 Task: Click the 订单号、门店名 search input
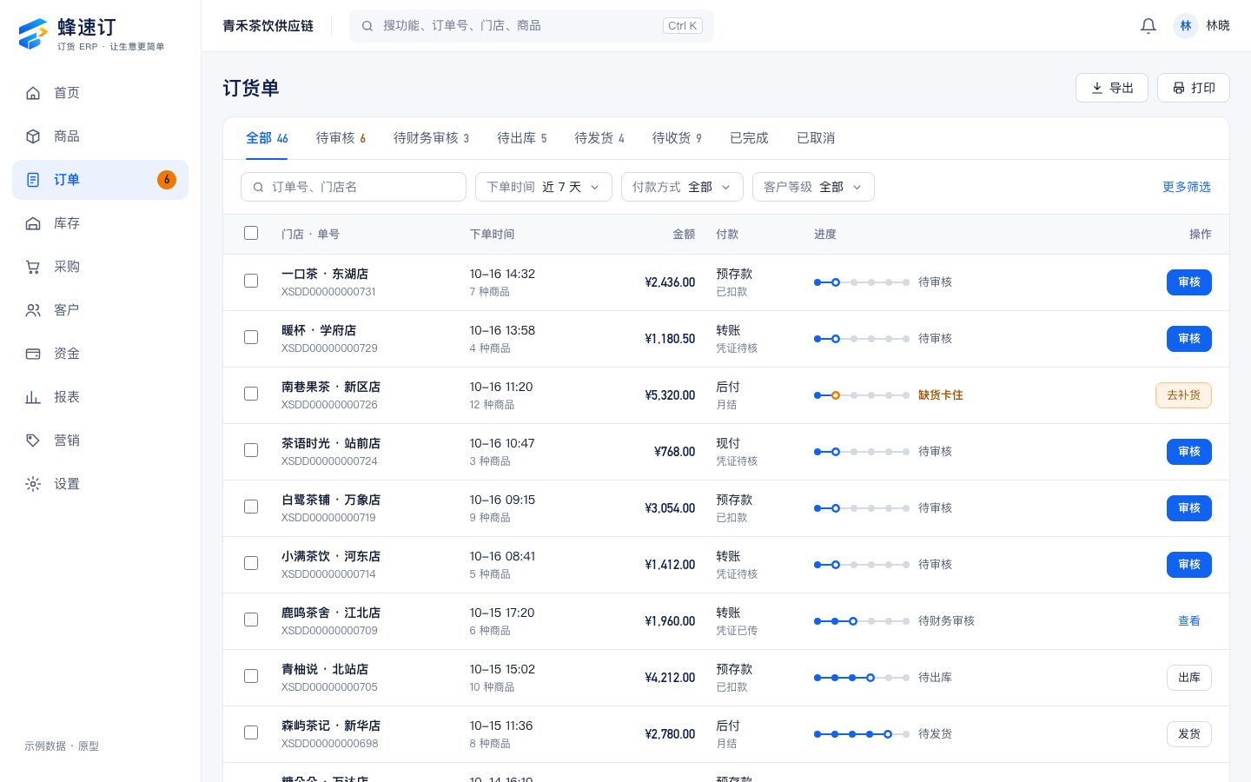click(354, 187)
